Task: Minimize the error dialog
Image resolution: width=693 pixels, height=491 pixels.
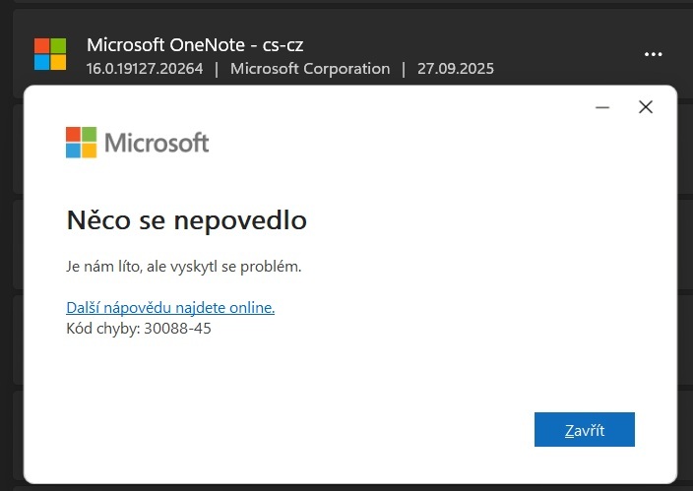Action: (602, 107)
